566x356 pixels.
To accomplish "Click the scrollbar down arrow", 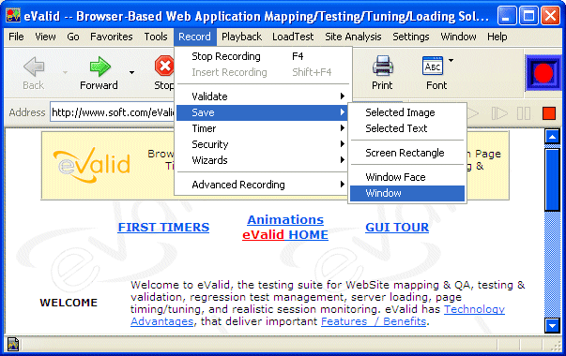I will pyautogui.click(x=552, y=326).
